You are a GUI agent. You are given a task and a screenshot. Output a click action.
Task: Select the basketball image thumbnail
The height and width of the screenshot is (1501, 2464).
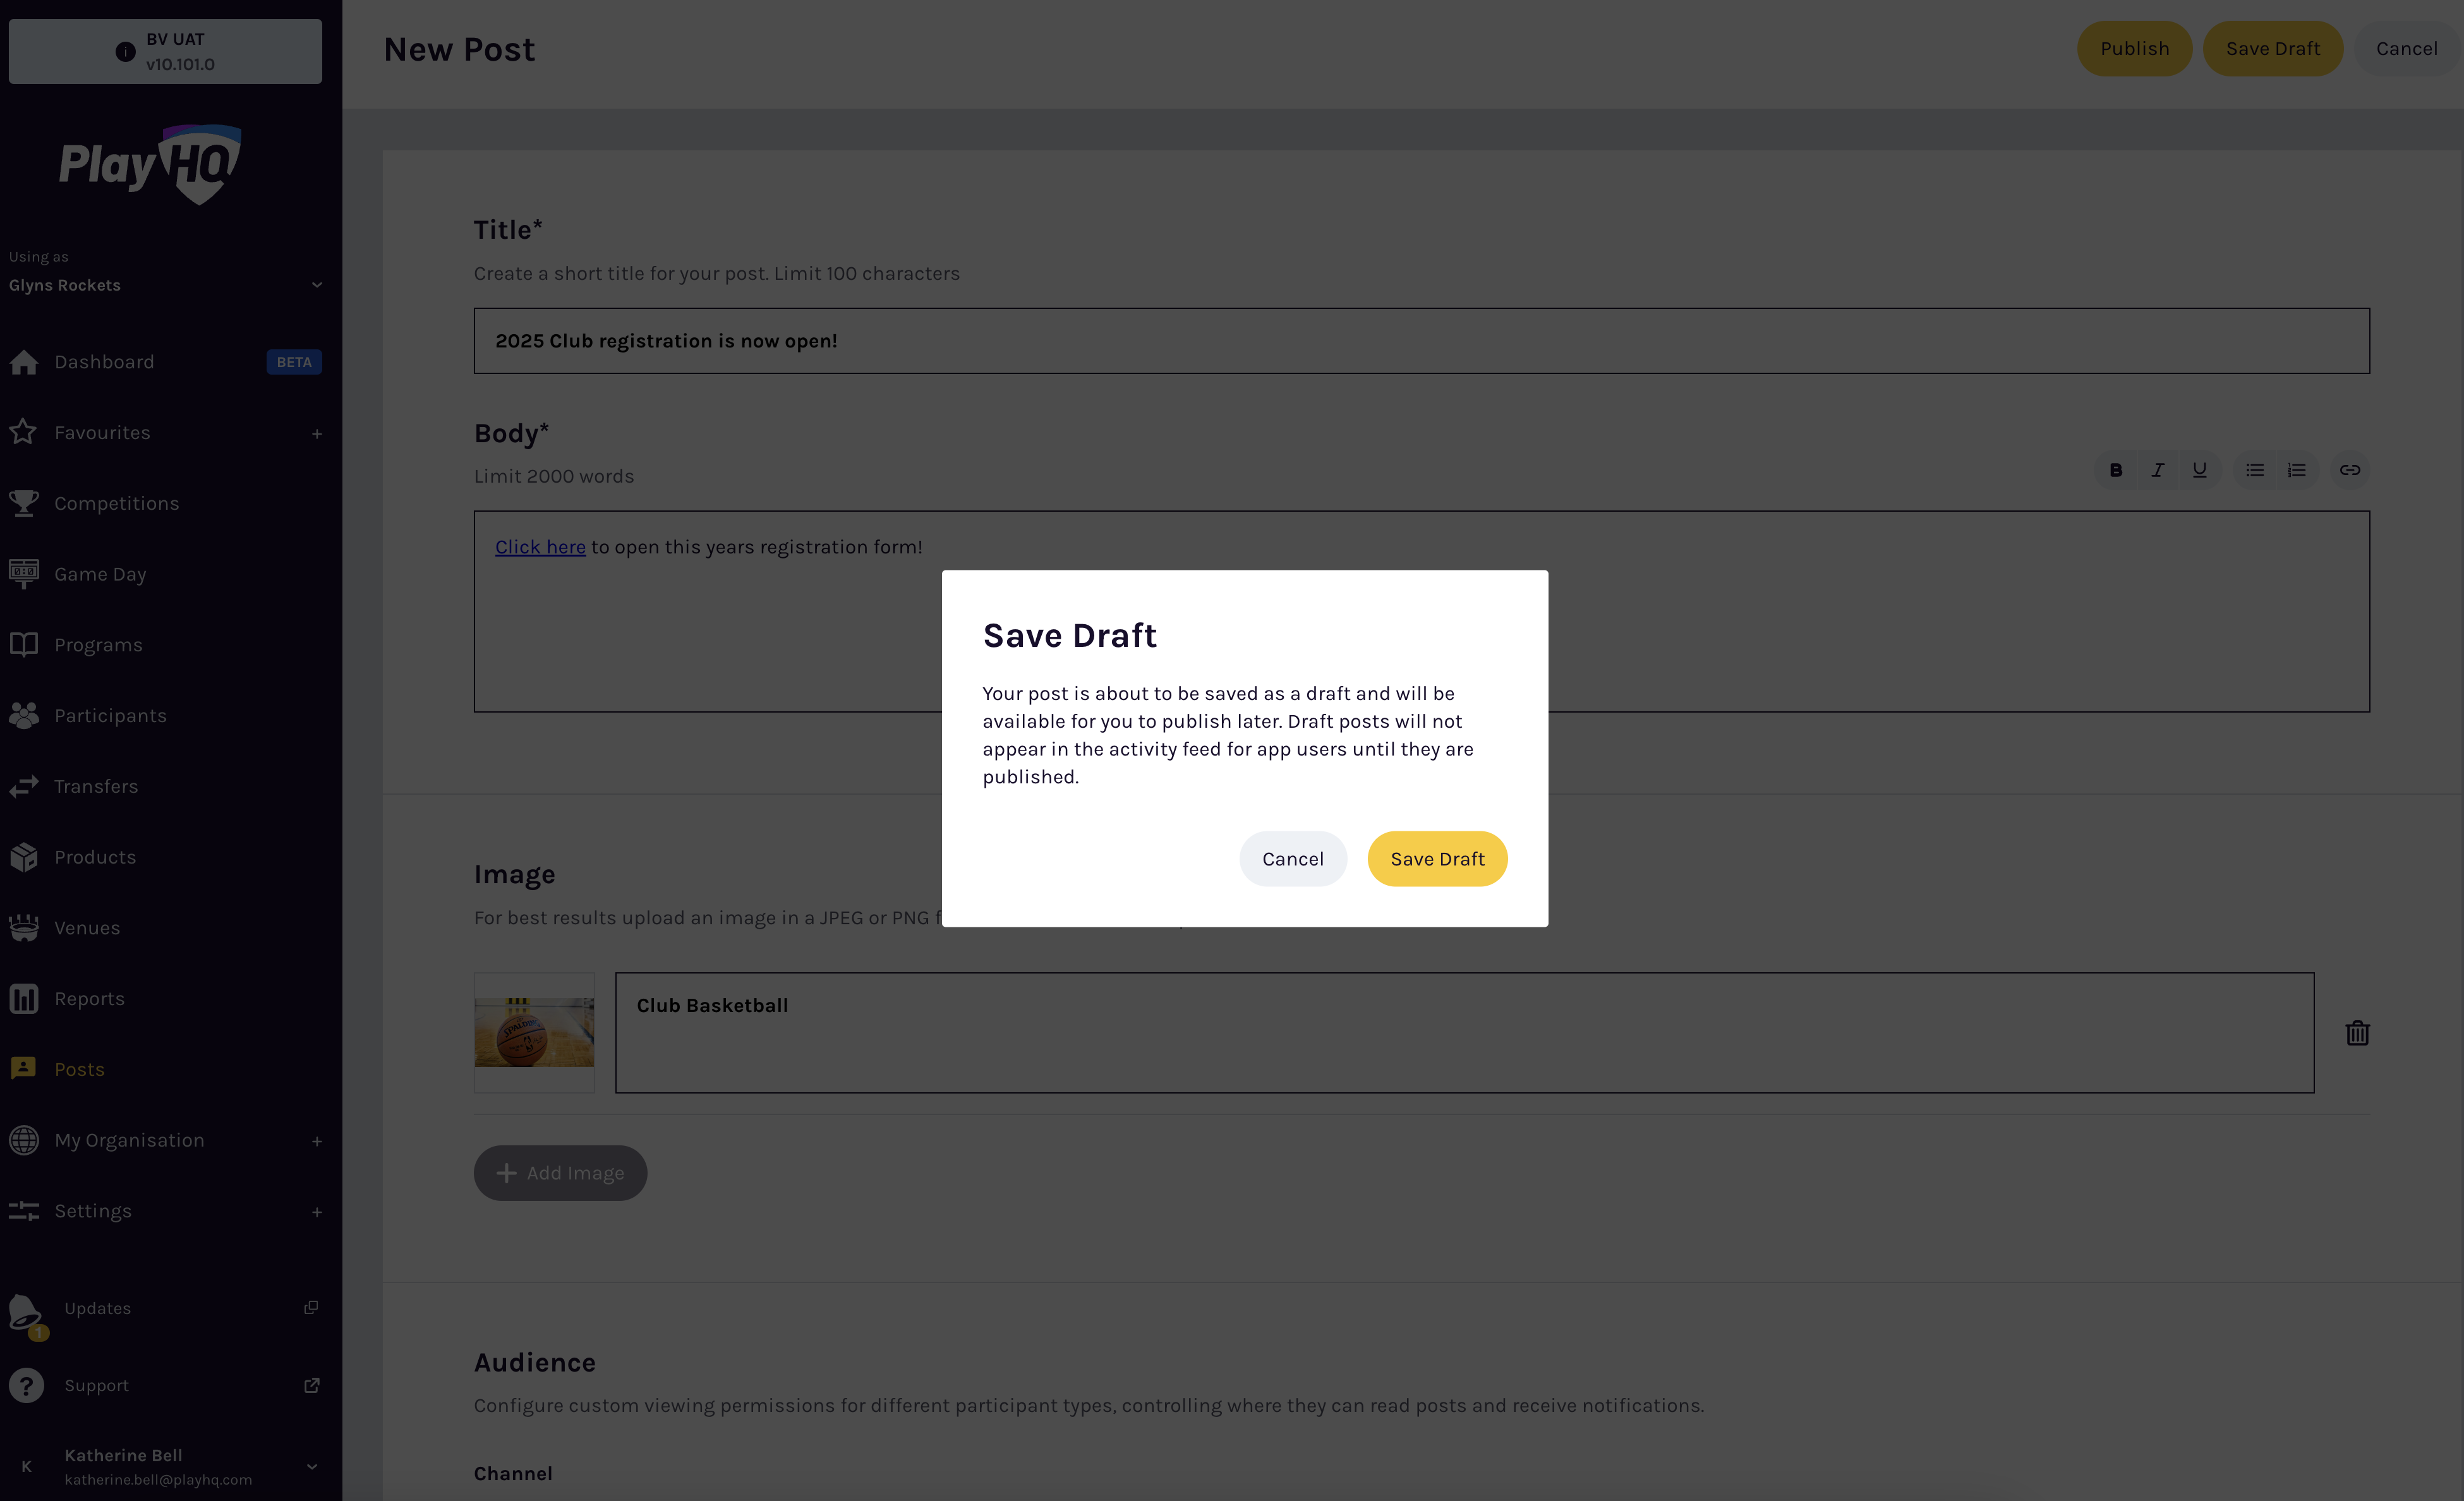tap(534, 1032)
